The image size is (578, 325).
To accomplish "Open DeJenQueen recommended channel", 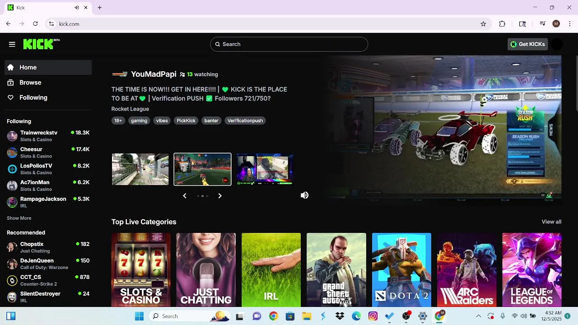I will point(48,264).
